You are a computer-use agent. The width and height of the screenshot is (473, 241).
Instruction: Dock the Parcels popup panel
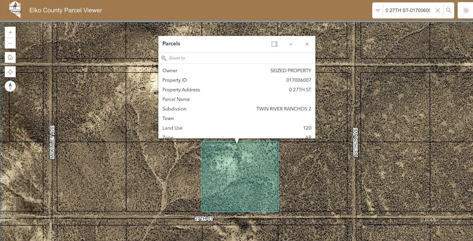click(x=274, y=44)
